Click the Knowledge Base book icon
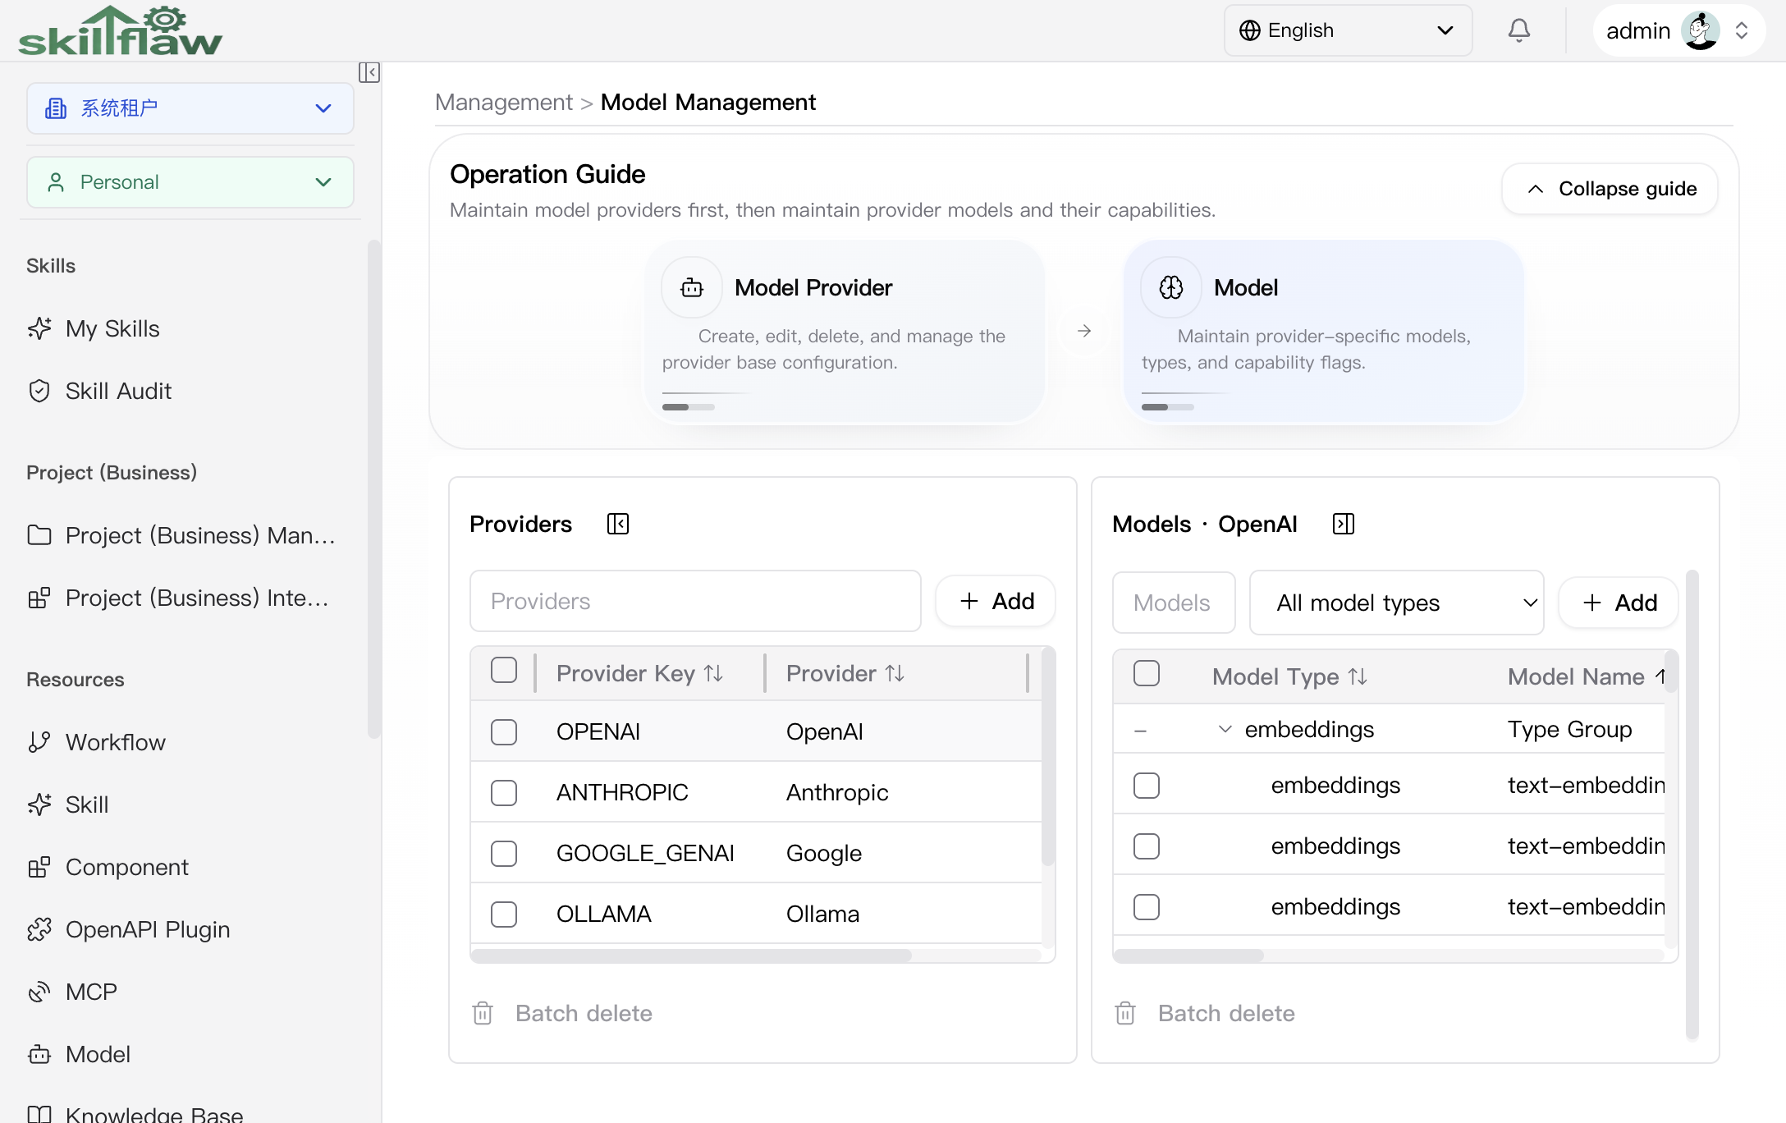The width and height of the screenshot is (1786, 1123). [39, 1114]
